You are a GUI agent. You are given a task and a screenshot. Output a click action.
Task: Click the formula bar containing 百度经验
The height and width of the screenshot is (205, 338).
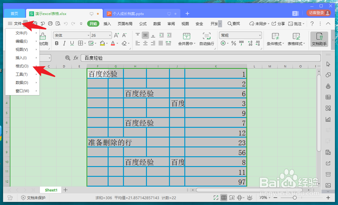pos(201,58)
